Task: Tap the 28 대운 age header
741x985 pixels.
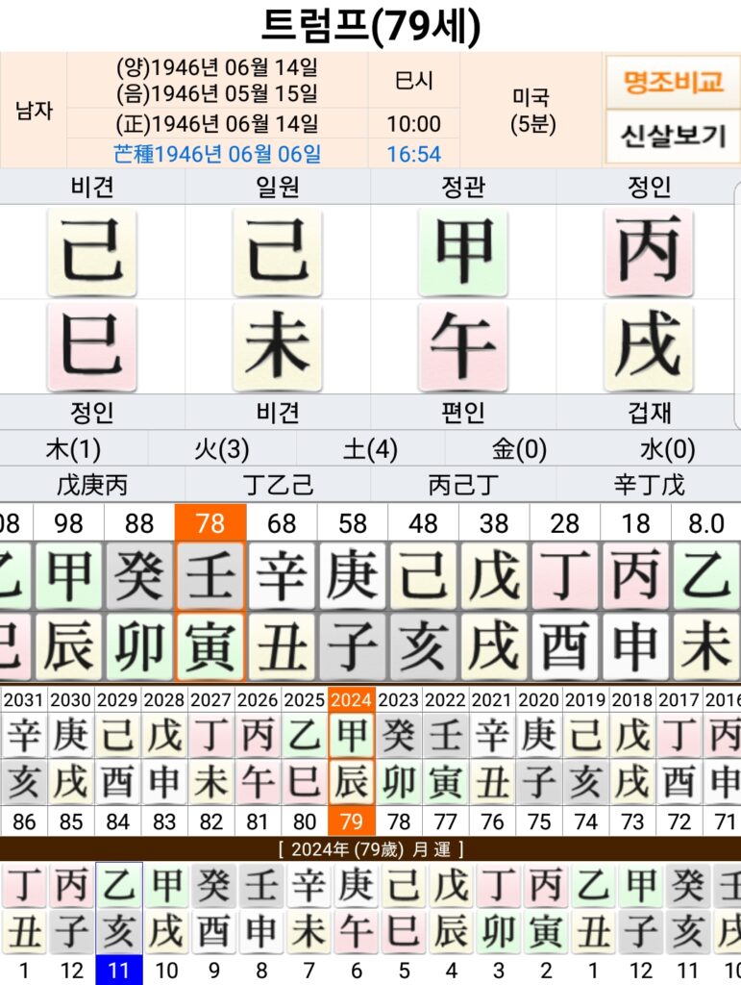Action: pos(565,523)
